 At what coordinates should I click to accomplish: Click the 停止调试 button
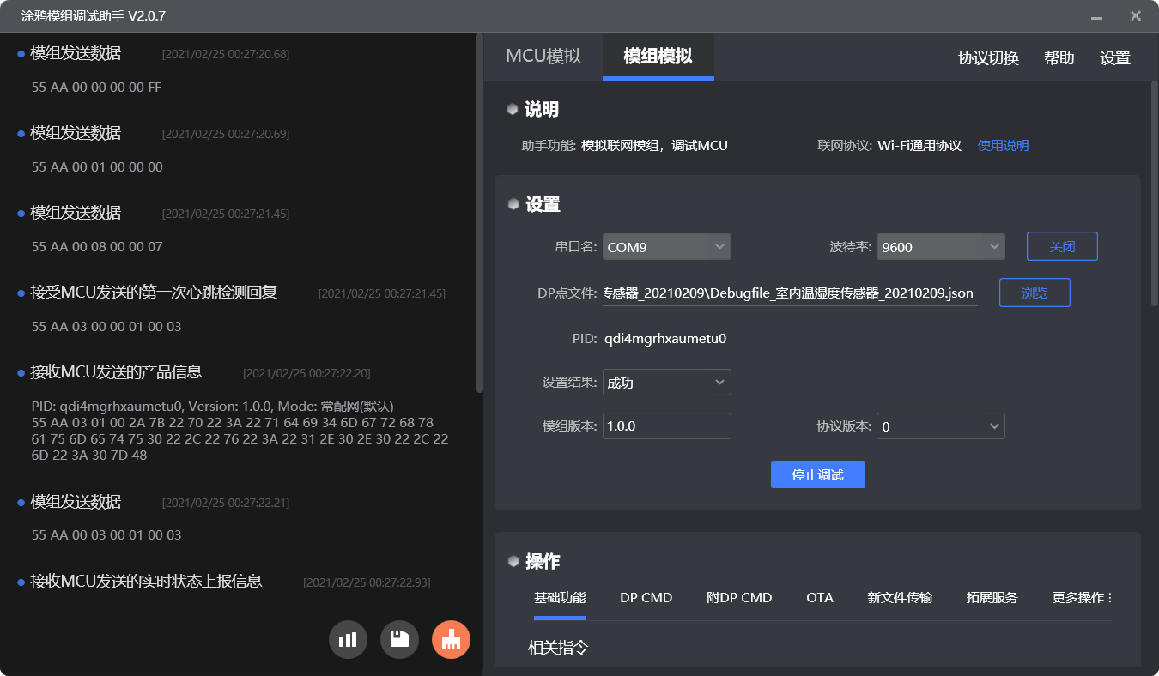tap(817, 474)
